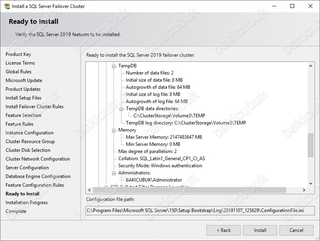Click the vertical scrollbar thumb
The image size is (320, 241).
(310, 145)
